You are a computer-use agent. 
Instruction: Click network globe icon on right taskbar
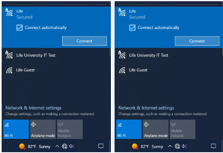tap(177, 146)
